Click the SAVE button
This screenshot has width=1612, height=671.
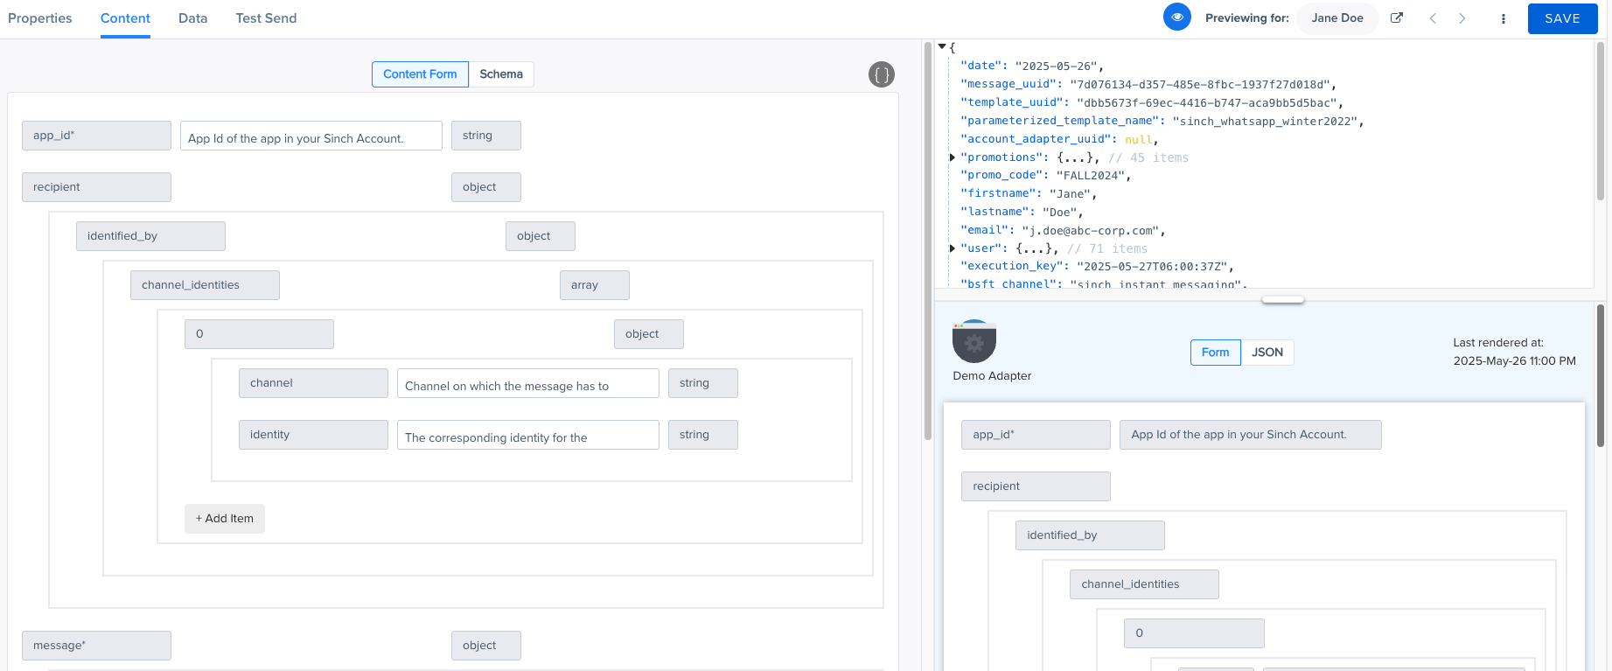(x=1562, y=18)
